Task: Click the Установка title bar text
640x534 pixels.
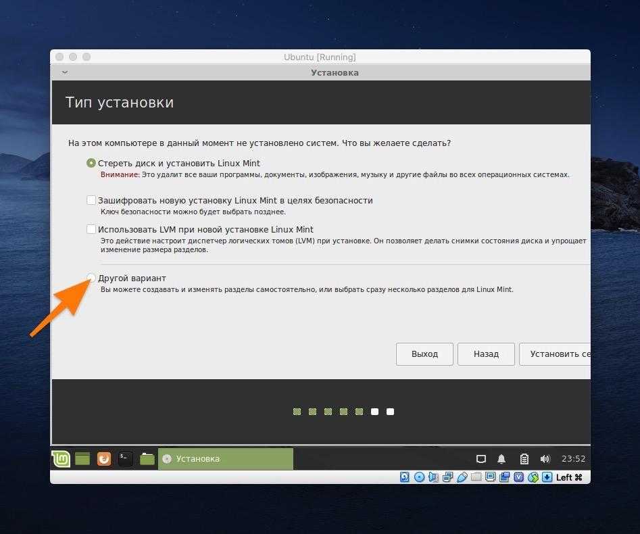Action: click(335, 73)
